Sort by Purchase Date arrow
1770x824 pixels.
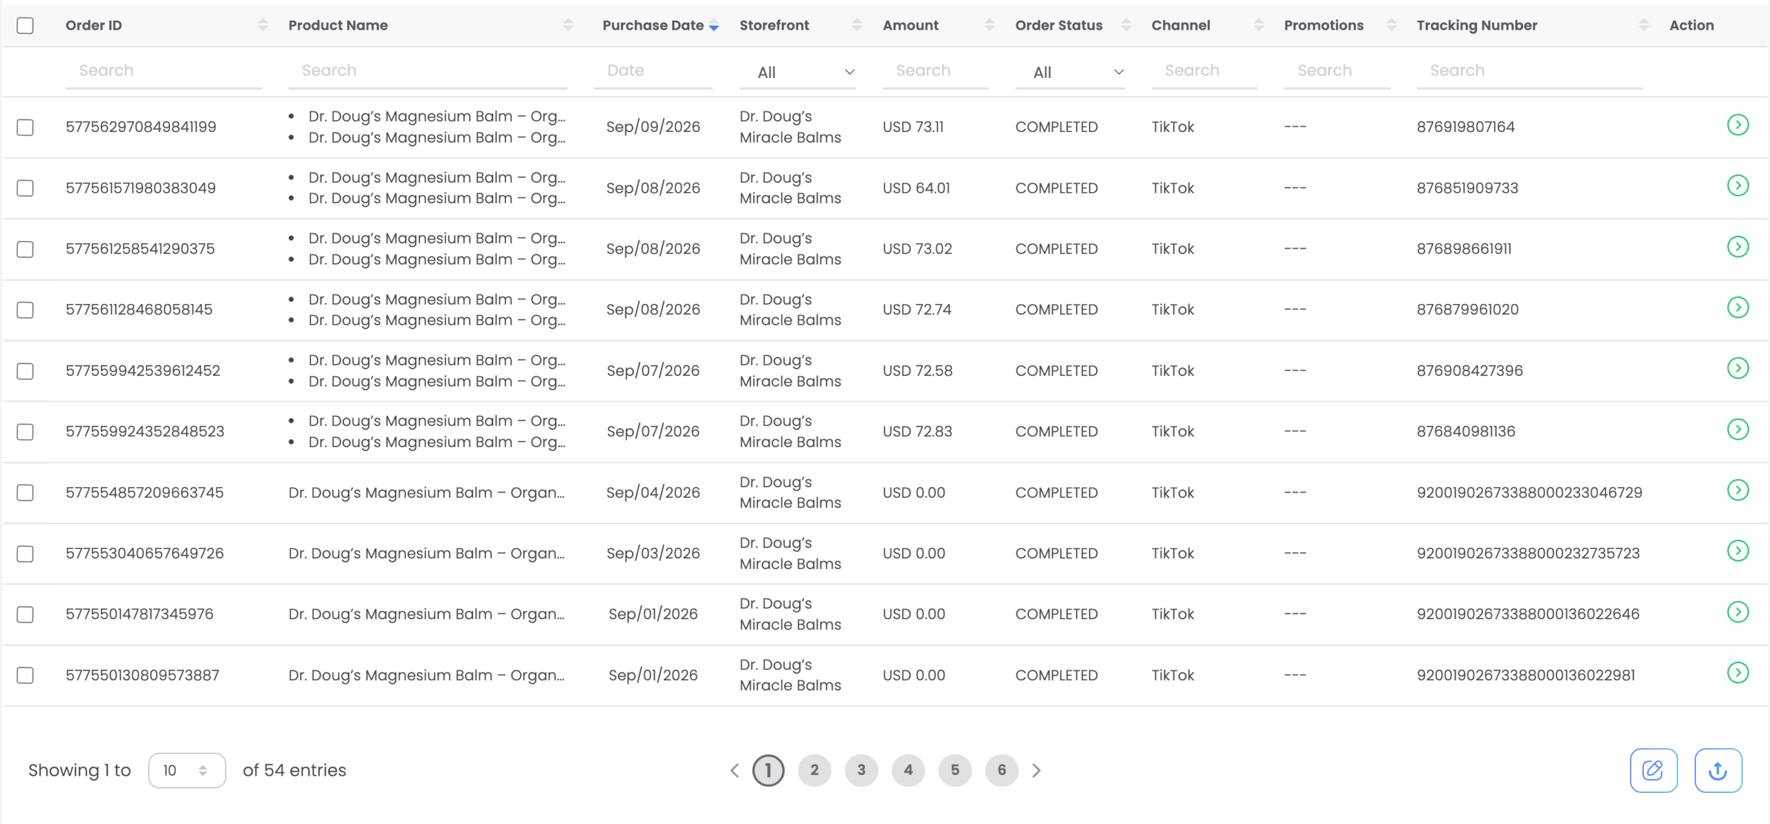[714, 26]
